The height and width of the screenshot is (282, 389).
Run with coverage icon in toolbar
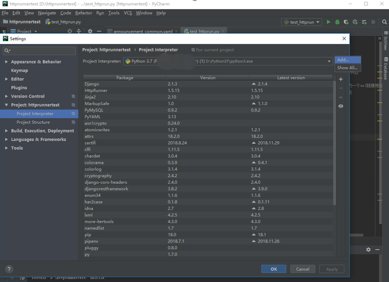click(346, 22)
